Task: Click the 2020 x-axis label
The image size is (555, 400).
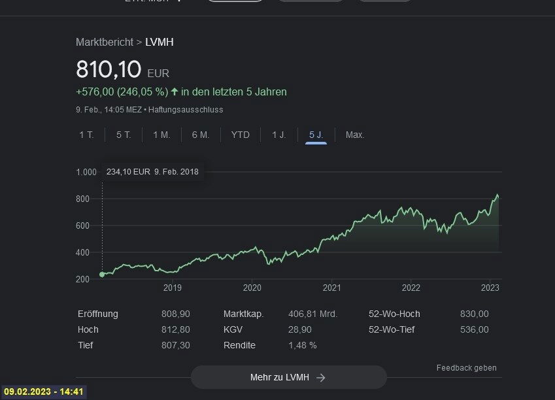Action: 252,288
